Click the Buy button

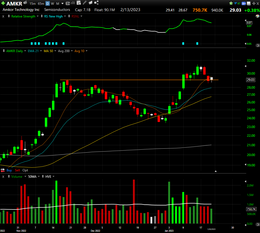(9, 170)
